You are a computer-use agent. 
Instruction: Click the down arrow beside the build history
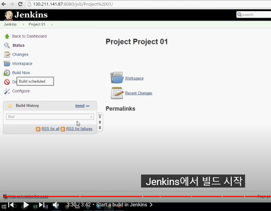[100, 128]
